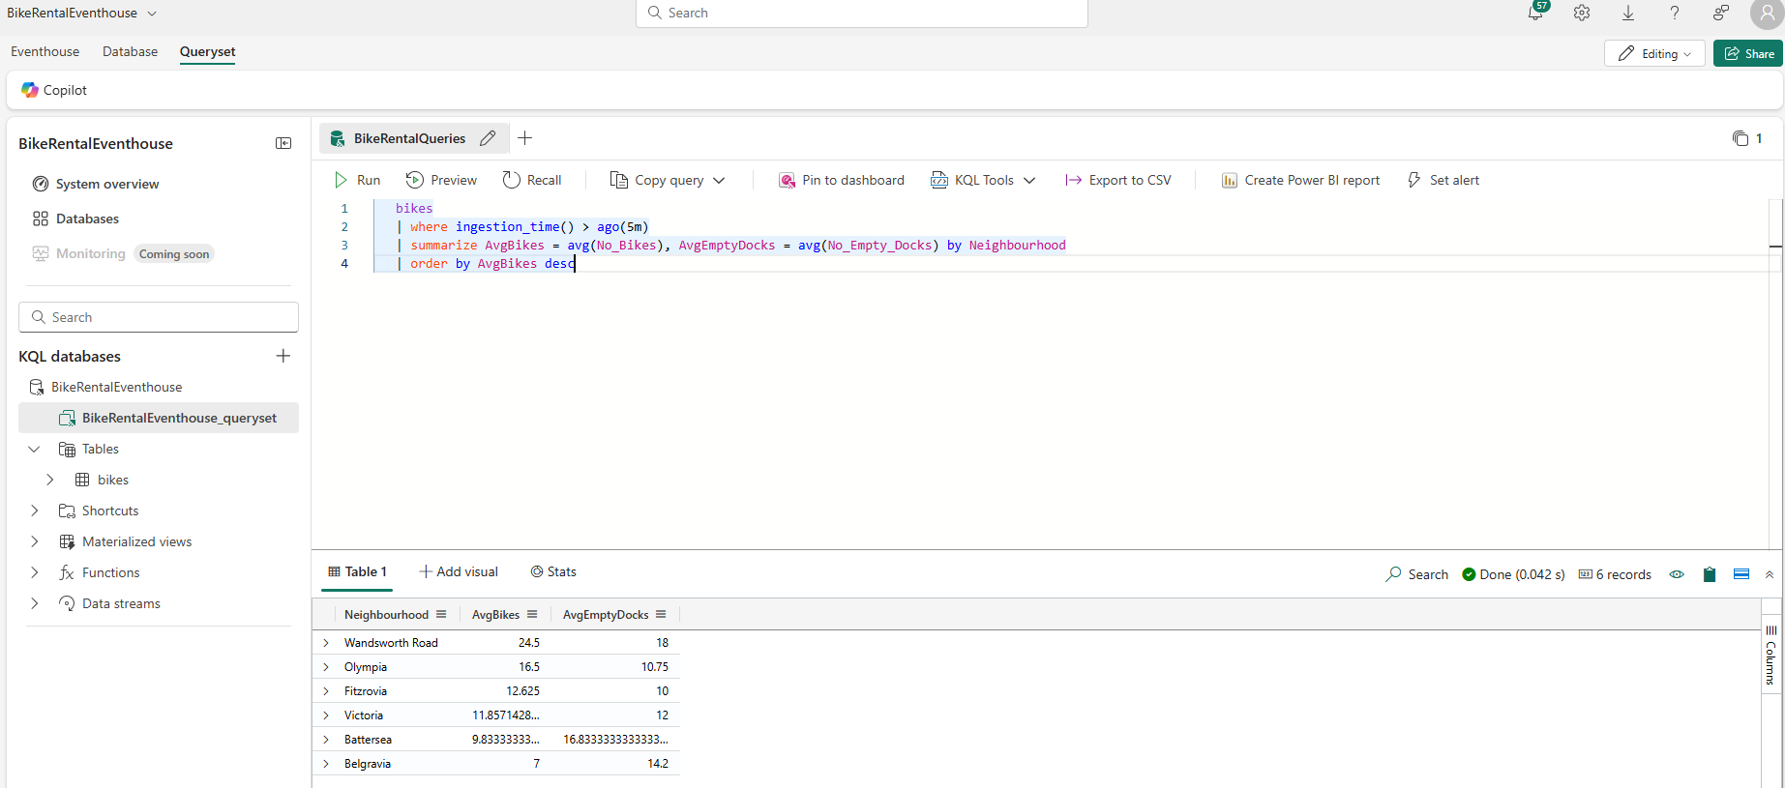
Task: Open the Editing mode dropdown
Action: tap(1654, 53)
